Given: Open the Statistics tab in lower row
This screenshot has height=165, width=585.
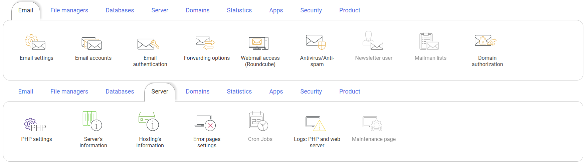Looking at the screenshot, I should (239, 92).
